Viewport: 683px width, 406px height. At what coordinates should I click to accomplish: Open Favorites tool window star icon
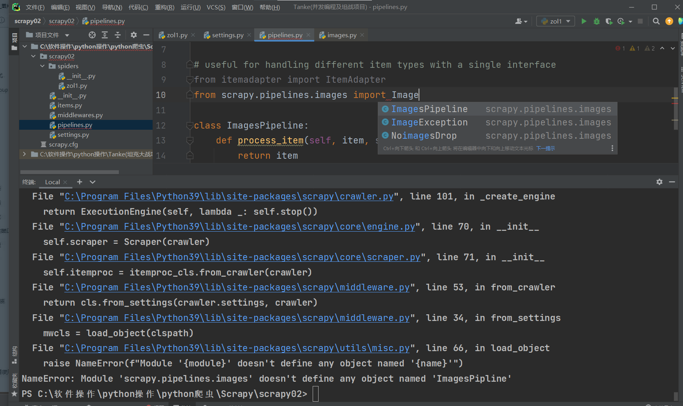[x=15, y=393]
